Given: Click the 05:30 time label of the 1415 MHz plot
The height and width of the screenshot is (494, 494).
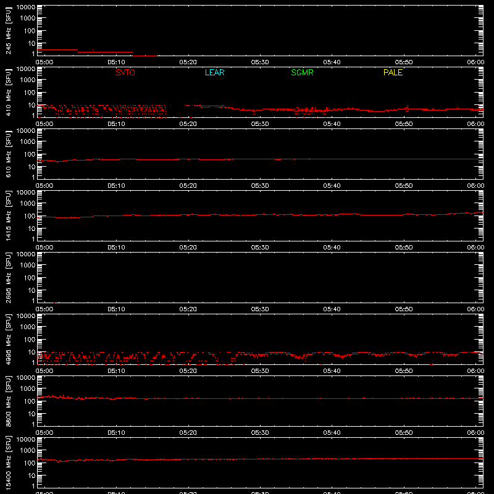Looking at the screenshot, I should [x=260, y=248].
